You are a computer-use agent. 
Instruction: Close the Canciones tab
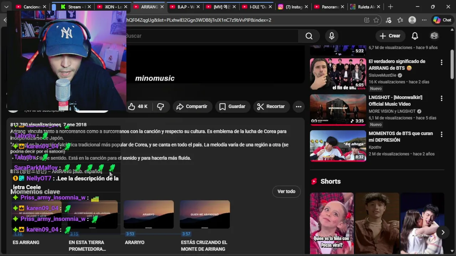pos(45,7)
